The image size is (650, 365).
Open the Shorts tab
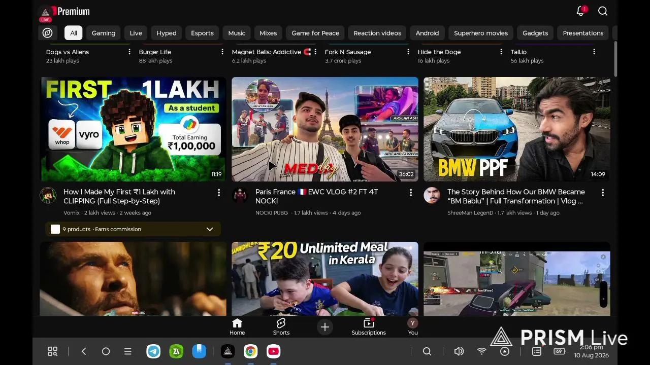point(281,327)
